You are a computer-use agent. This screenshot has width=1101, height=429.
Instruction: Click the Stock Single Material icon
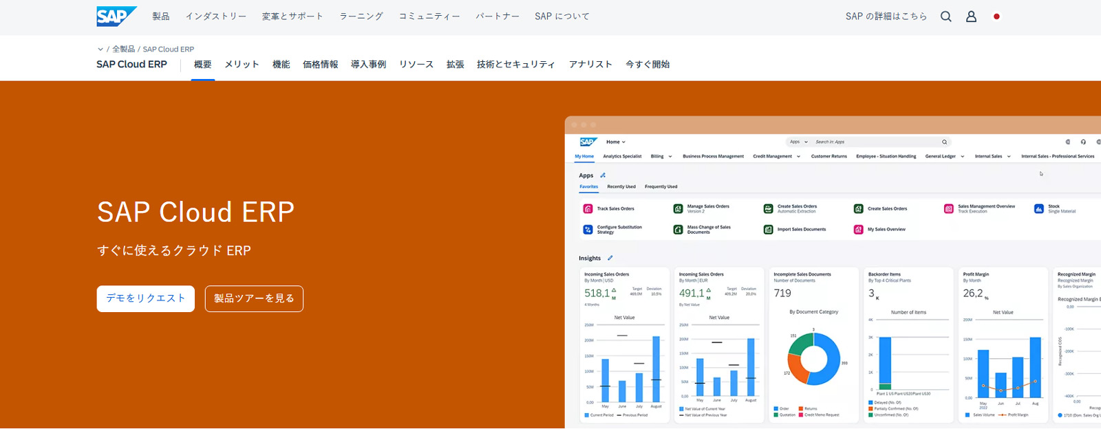pos(1039,209)
